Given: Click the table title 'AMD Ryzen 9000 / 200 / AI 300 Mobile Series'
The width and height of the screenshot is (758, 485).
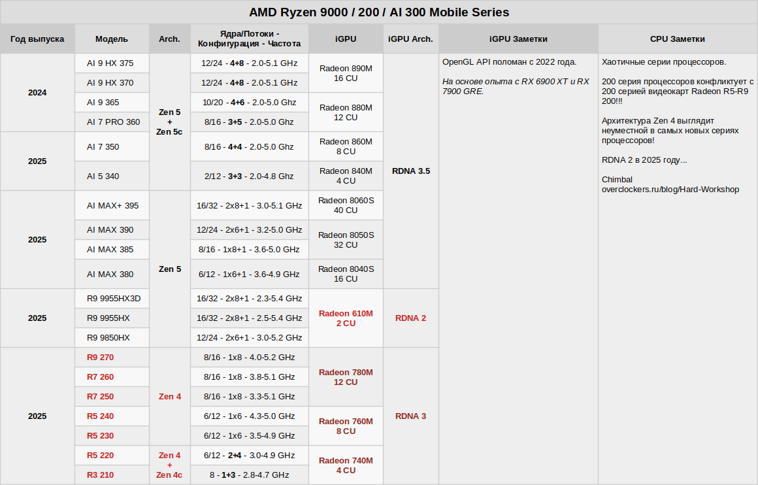Looking at the screenshot, I should 379,12.
